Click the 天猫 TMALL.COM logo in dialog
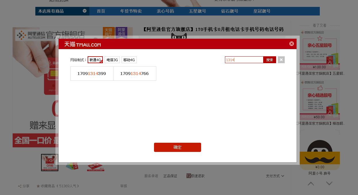The width and height of the screenshot is (358, 195). point(82,44)
